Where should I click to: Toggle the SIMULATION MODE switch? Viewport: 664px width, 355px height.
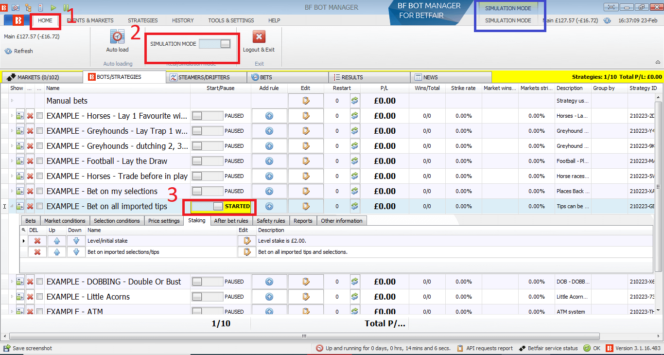(x=214, y=44)
